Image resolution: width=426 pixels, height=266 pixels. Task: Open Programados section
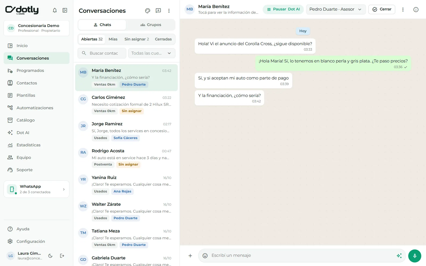coord(36,70)
